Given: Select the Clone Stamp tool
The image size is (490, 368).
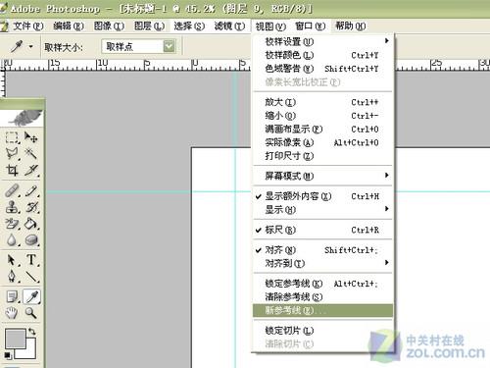Looking at the screenshot, I should [x=13, y=207].
